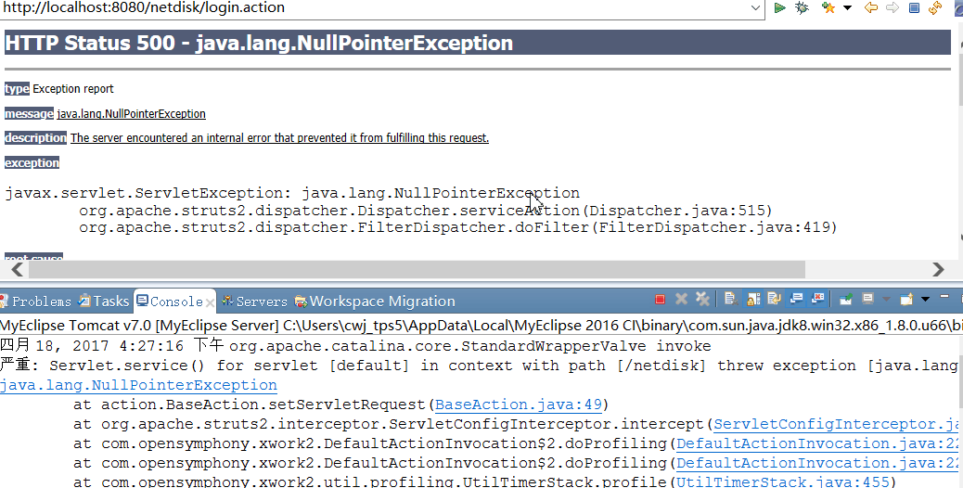Go back with the orange left arrow
The height and width of the screenshot is (488, 963).
(x=870, y=7)
